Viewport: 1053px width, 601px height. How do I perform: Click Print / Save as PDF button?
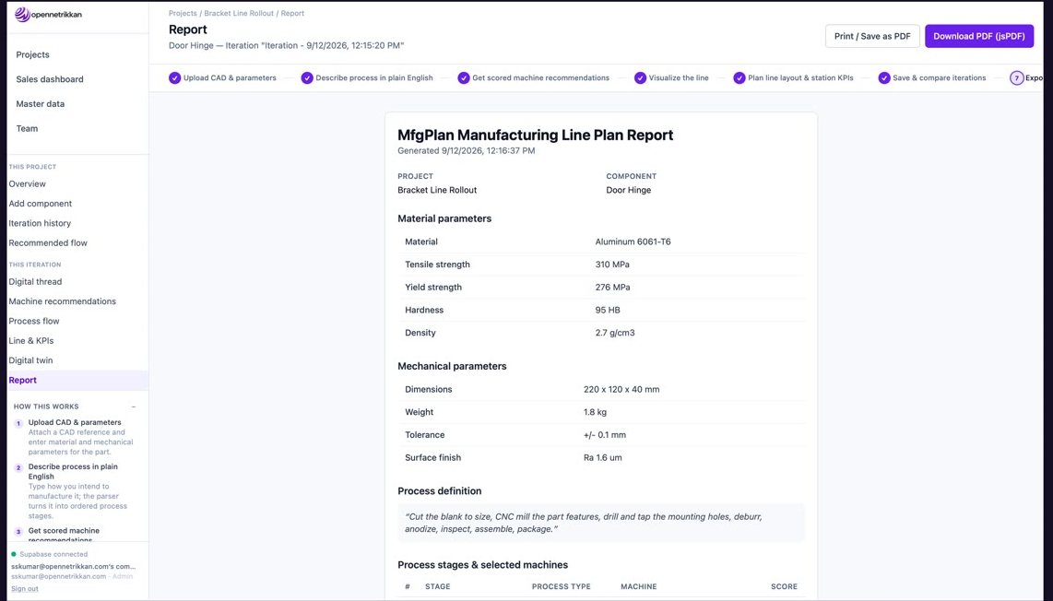click(x=872, y=36)
